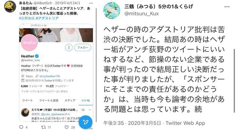Viewport: 236px width, 130px height.
Task: Click the reply icon under the tweet
Action: coord(21,127)
